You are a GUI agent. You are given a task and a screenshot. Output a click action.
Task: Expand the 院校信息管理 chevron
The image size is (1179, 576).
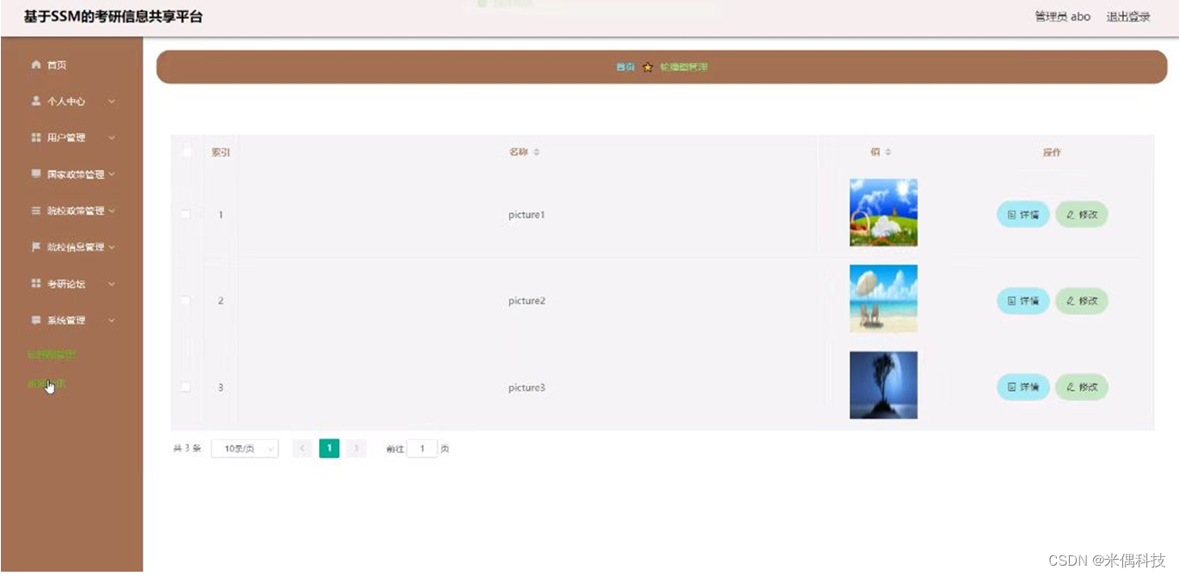point(112,247)
